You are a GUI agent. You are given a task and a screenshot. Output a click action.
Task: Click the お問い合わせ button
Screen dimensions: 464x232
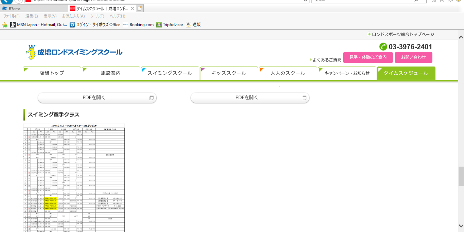click(413, 57)
